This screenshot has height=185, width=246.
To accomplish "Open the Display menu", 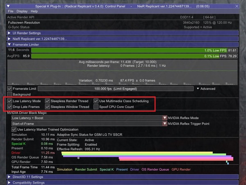I will (x=22, y=11).
